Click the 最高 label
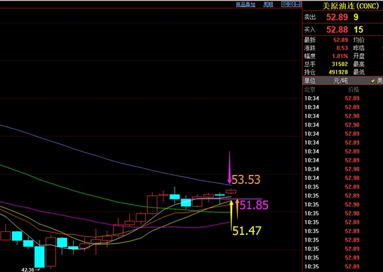Screen dimensions: 383x272 [x=359, y=64]
